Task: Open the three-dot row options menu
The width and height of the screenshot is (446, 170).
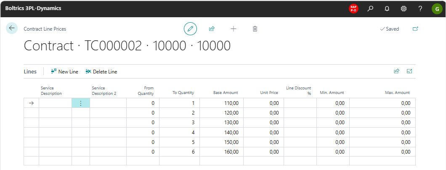Action: [81, 103]
